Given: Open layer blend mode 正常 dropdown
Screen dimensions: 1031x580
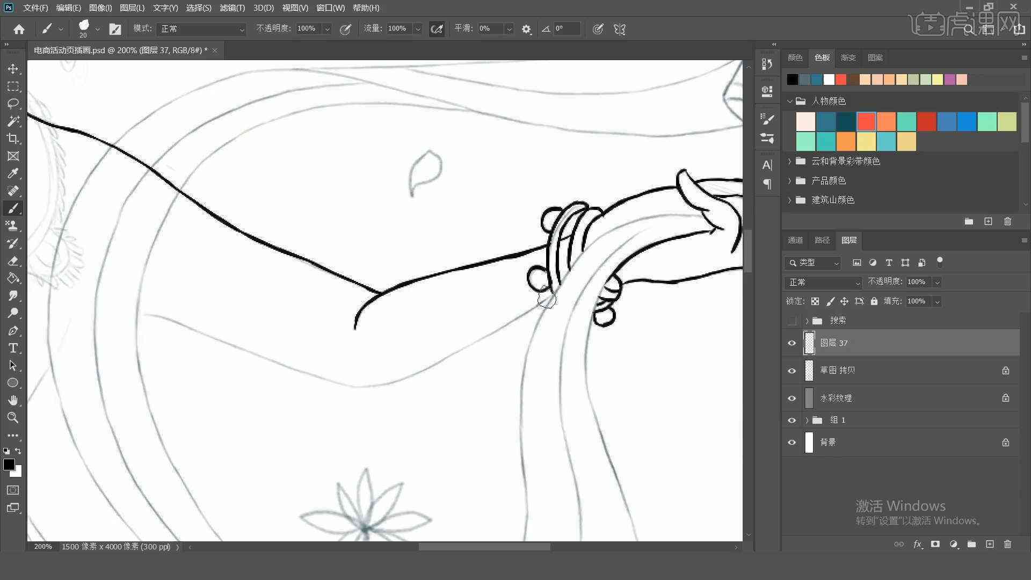Looking at the screenshot, I should point(823,282).
